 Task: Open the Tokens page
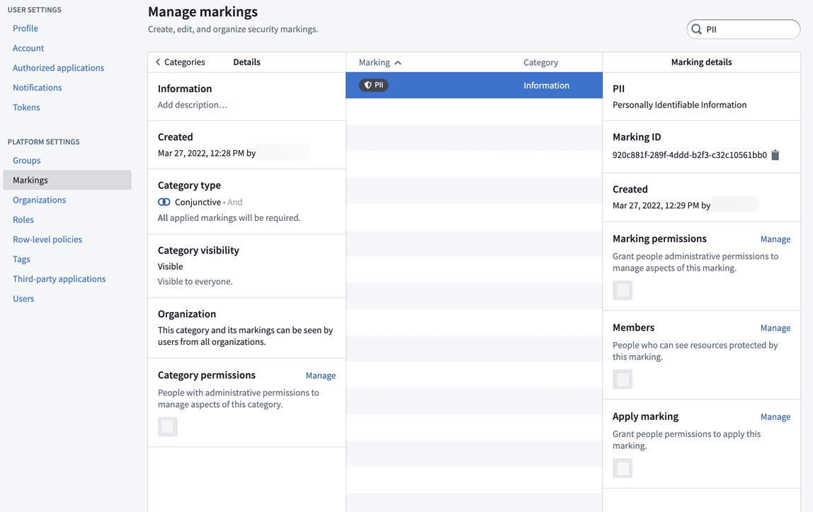coord(26,107)
